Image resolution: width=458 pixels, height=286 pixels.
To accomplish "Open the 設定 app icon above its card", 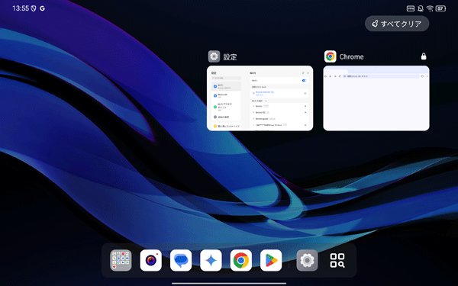I will pos(214,56).
